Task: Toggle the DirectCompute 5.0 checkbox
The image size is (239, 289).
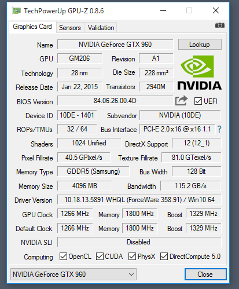Action: pos(164,257)
